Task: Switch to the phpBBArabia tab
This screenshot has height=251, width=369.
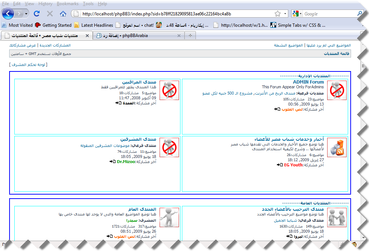Action: pyautogui.click(x=136, y=36)
